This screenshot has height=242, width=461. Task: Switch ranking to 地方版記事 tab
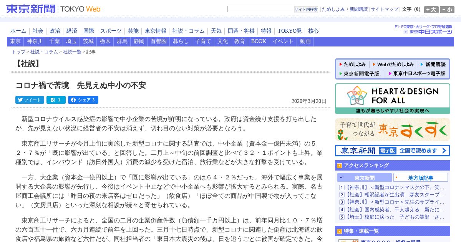[421, 178]
